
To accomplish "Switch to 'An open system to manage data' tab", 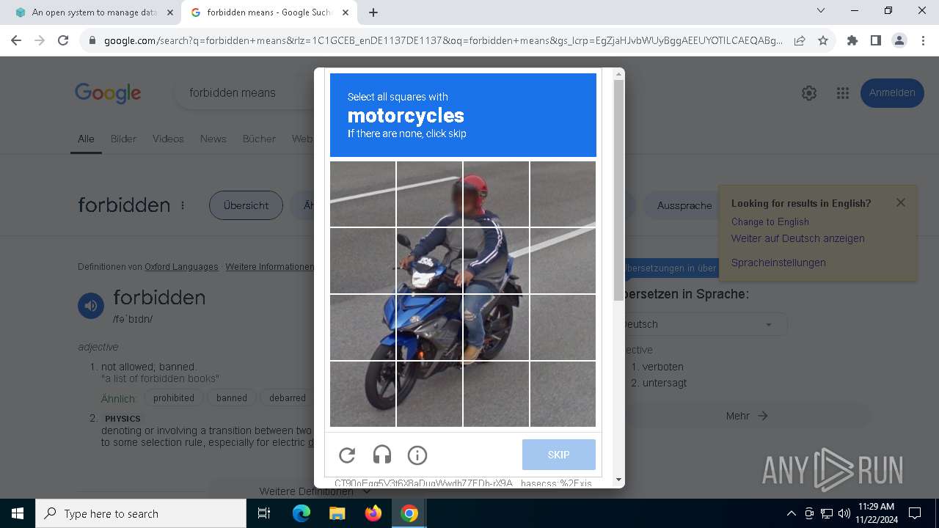I will pyautogui.click(x=94, y=12).
